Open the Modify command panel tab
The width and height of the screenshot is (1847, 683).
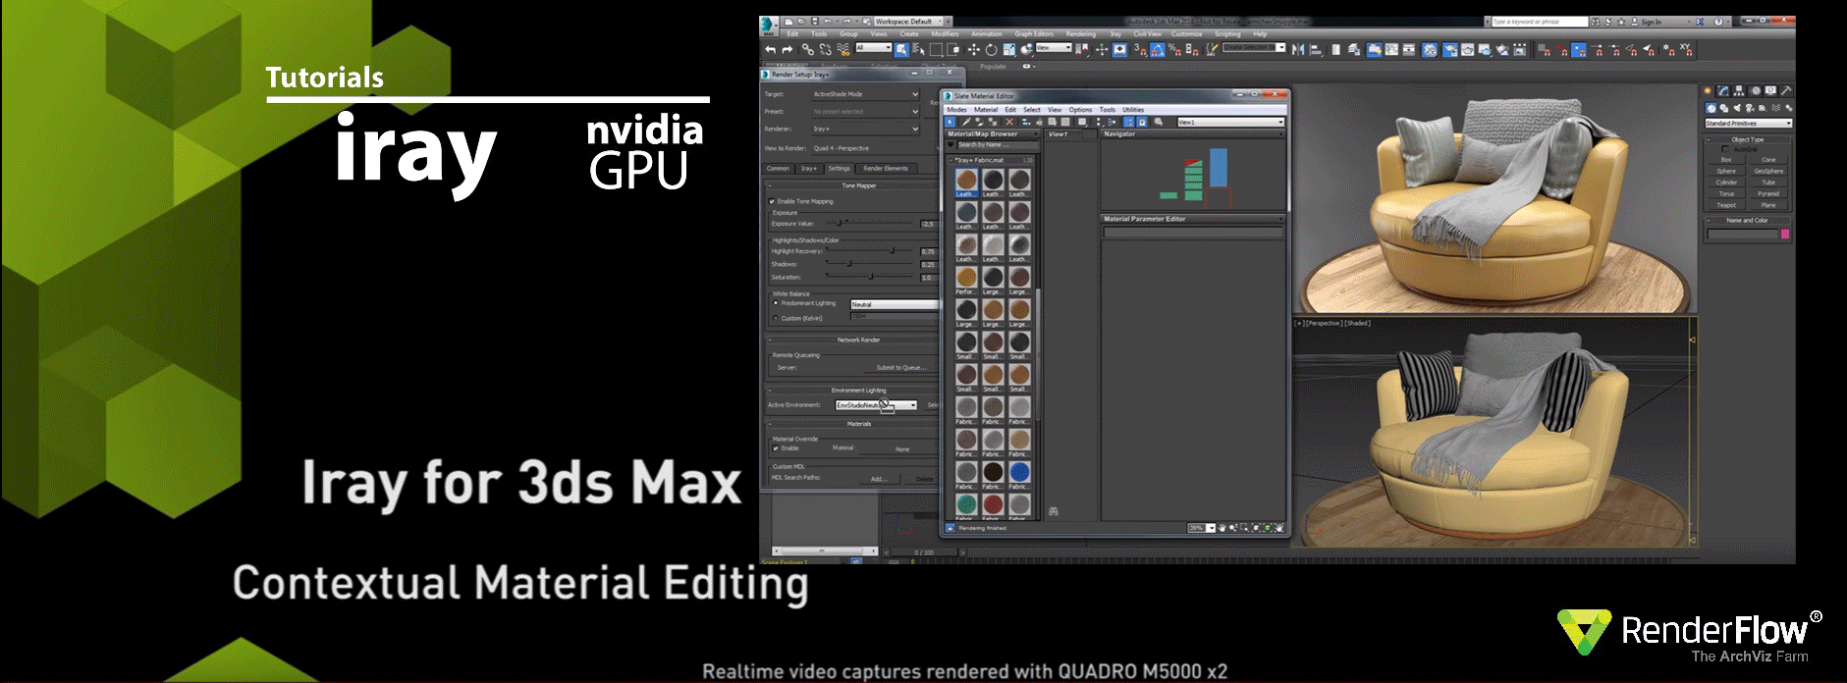coord(1723,90)
